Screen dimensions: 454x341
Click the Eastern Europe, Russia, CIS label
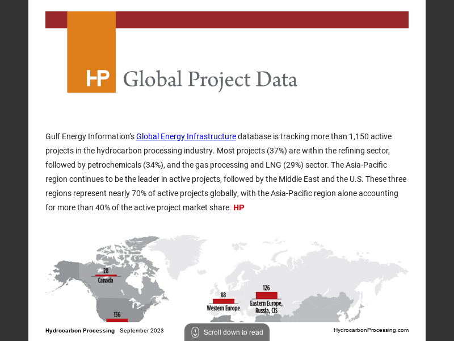click(x=266, y=307)
